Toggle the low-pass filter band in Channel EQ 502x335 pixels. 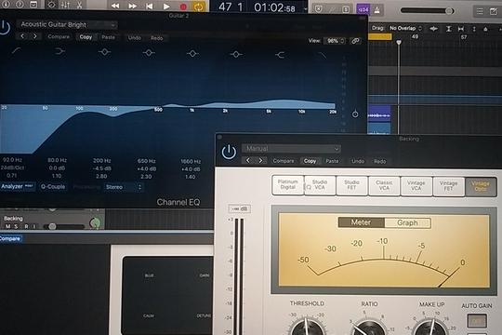tap(323, 56)
